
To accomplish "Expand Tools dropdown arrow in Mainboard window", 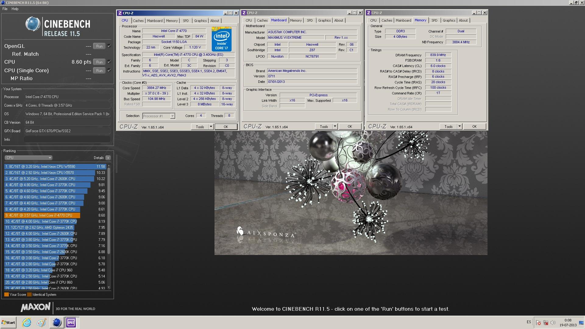I will point(335,126).
